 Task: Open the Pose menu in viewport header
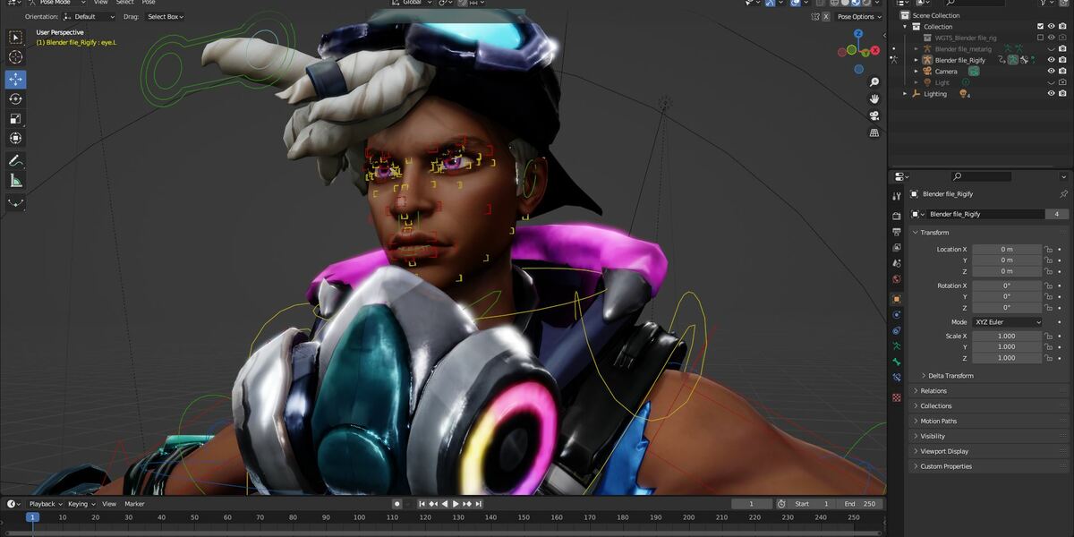149,3
